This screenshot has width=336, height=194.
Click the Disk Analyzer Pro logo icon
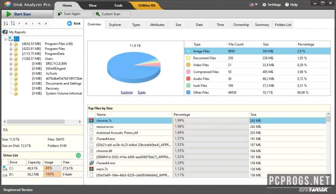(8, 5)
